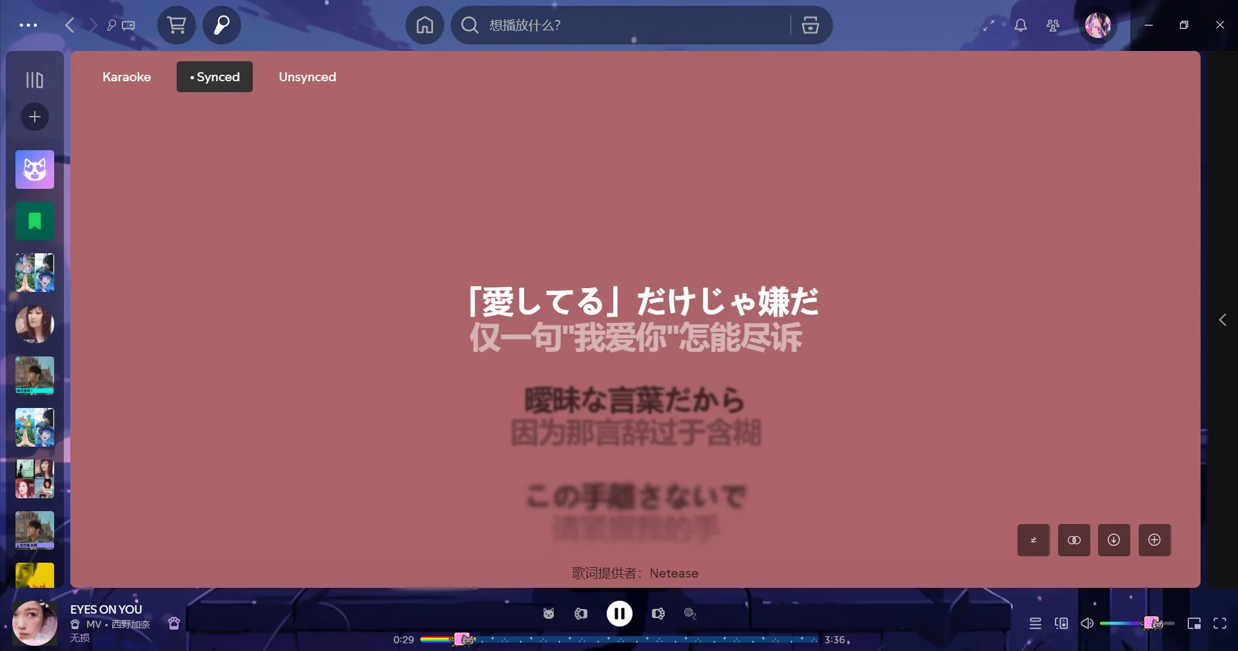The width and height of the screenshot is (1238, 651).
Task: Click the search field 想播放什么?
Action: point(632,25)
